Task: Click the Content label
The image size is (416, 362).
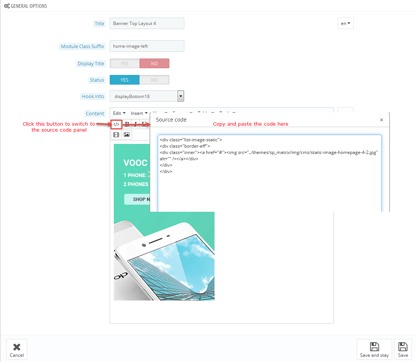Action: 95,113
